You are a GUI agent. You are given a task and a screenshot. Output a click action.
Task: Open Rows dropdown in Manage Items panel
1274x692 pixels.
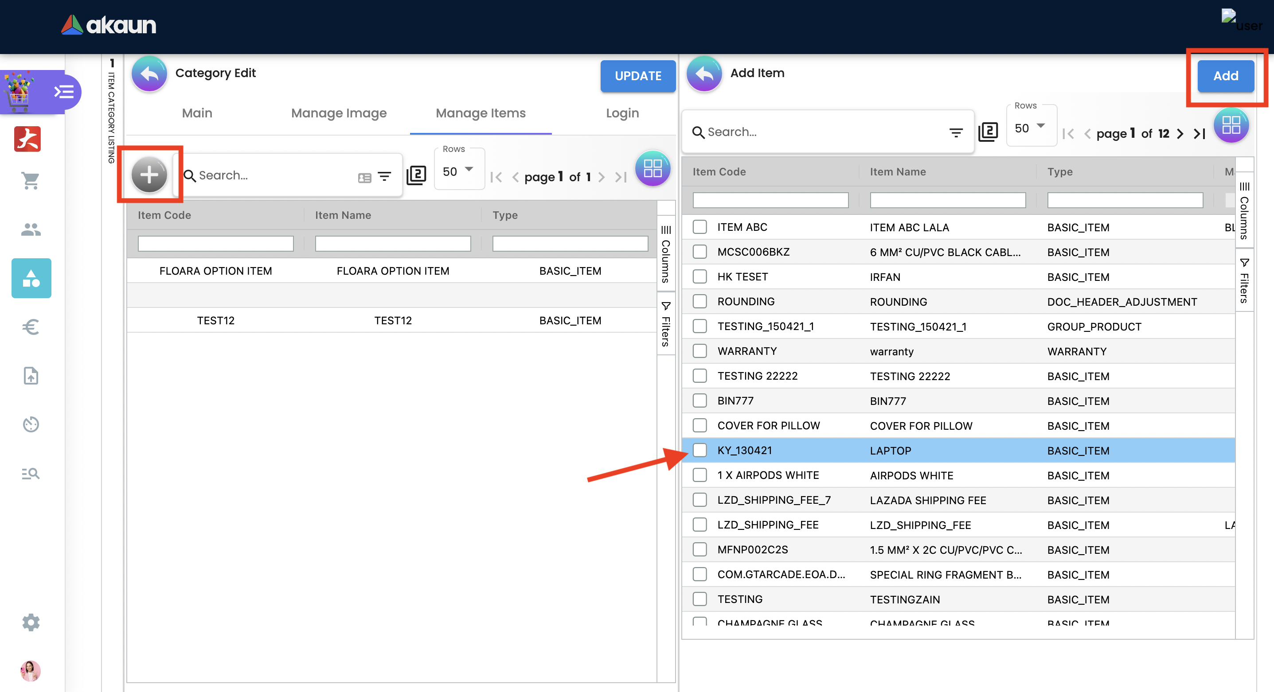[x=458, y=171]
